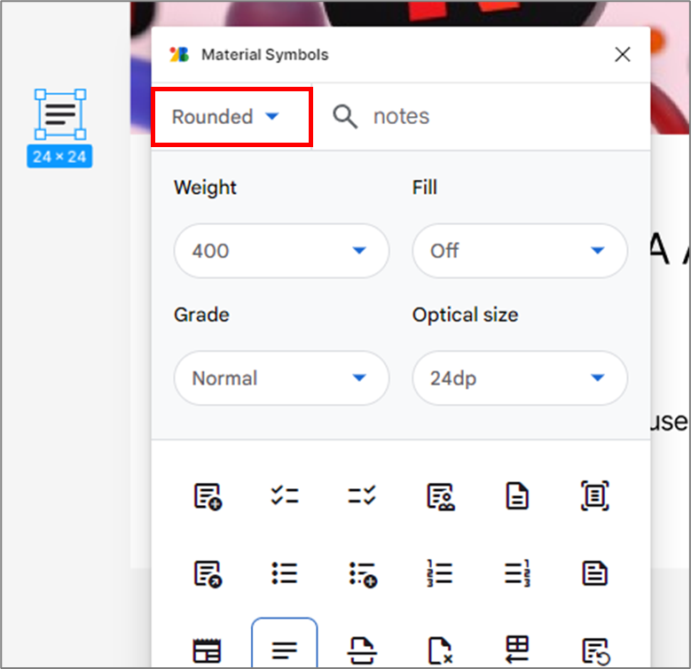This screenshot has width=691, height=669.
Task: Select the checklist icon with right checkmarks
Action: click(x=362, y=495)
